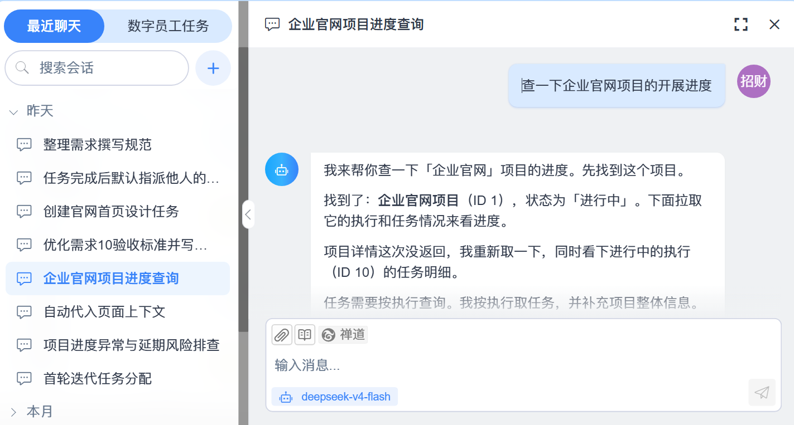Click the 招财 user avatar

coord(753,81)
